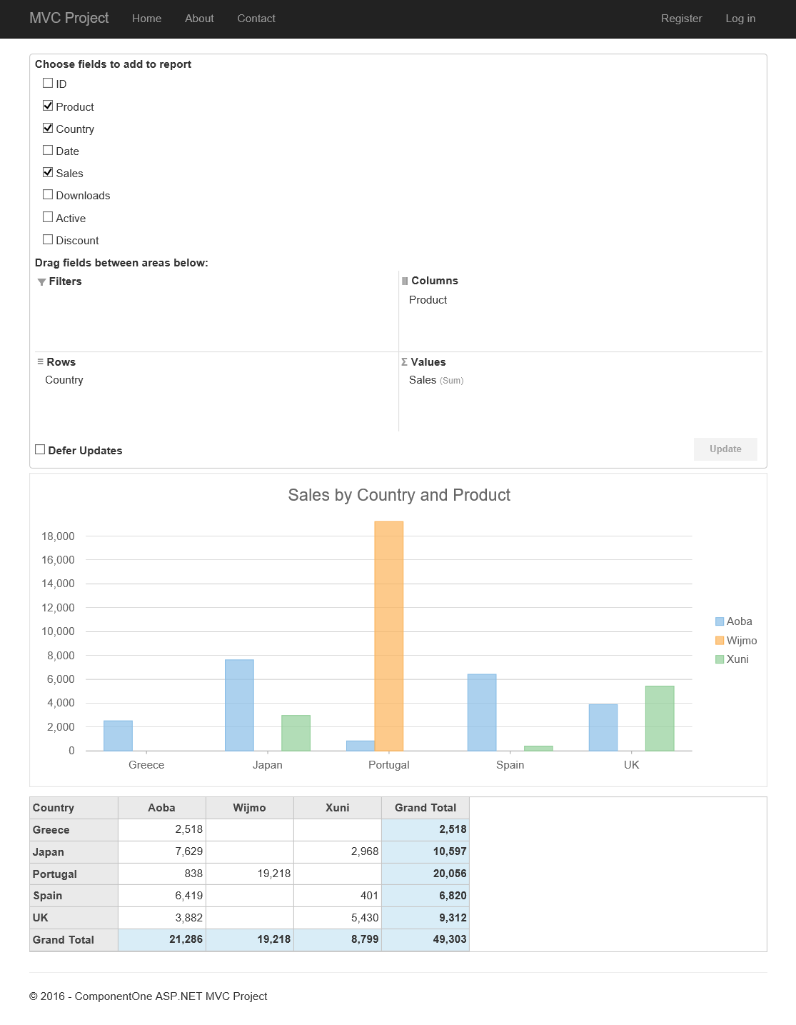Screen dimensions: 796x1025
Task: Check the ID field checkbox
Action: 48,84
